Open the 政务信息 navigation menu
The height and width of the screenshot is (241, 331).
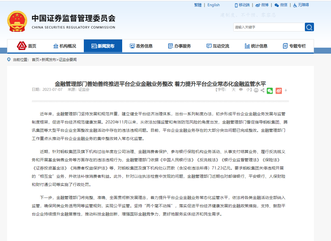141,46
